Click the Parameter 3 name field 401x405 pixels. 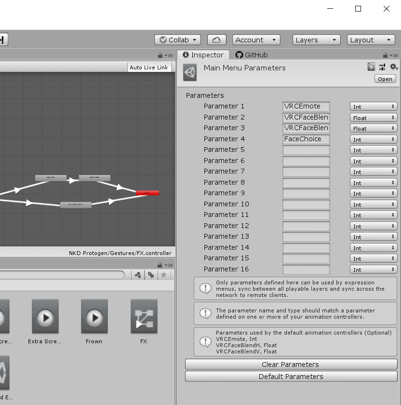(x=306, y=128)
